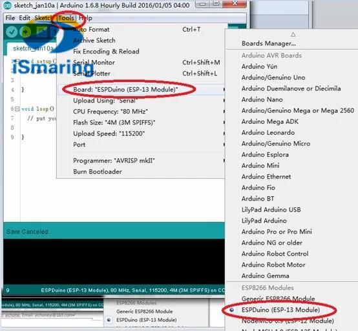Click the void loop() code line
Screen dimensions: 358x331
(37, 109)
